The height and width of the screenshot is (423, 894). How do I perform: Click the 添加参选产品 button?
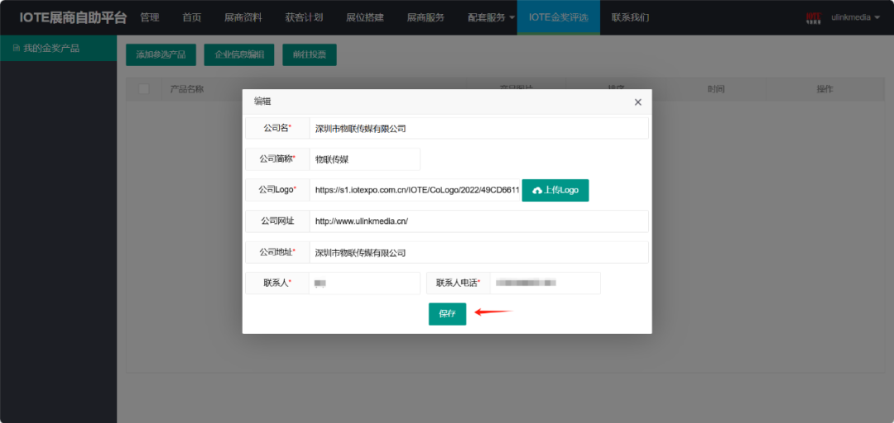161,55
